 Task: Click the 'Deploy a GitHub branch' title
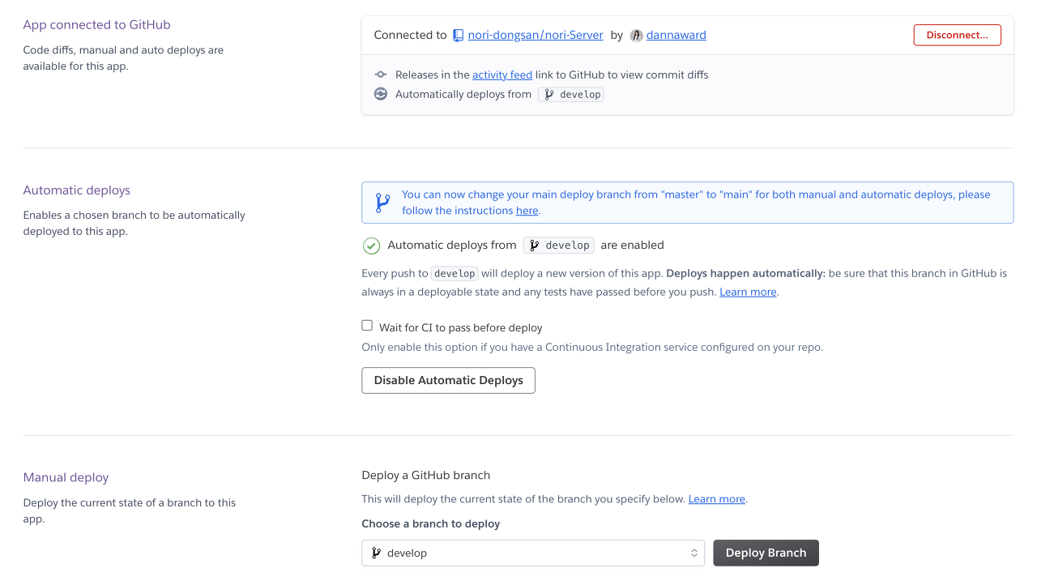[426, 475]
